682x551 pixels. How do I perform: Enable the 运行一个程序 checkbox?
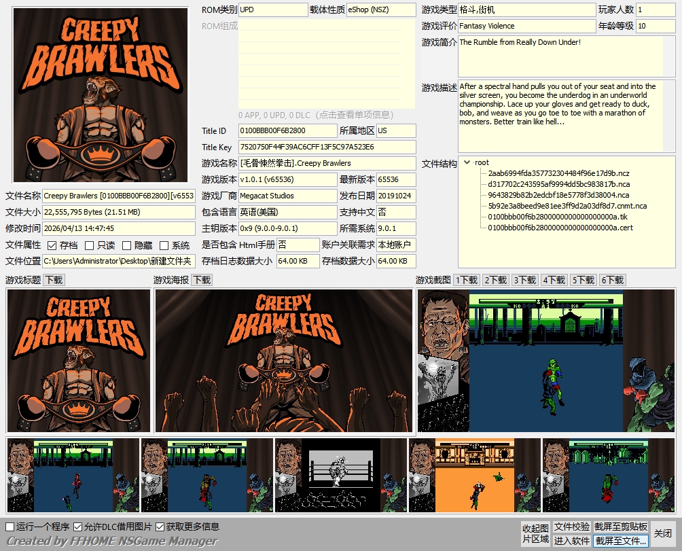(x=10, y=527)
